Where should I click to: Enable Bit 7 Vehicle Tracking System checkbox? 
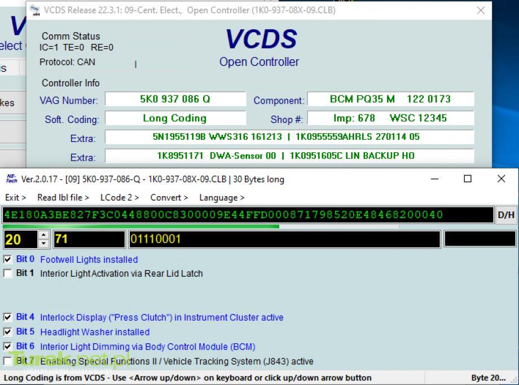pyautogui.click(x=7, y=361)
